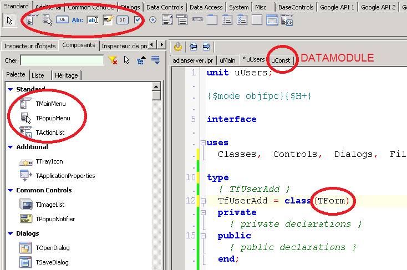Collapse the Common Controls group in the tree
407x270 pixels.
click(x=11, y=190)
